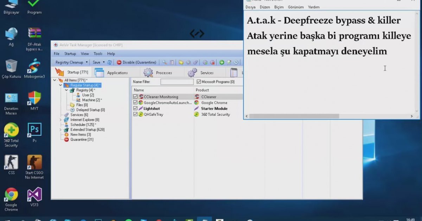Open the Help menu in AnVir
The height and width of the screenshot is (221, 422).
pyautogui.click(x=111, y=54)
